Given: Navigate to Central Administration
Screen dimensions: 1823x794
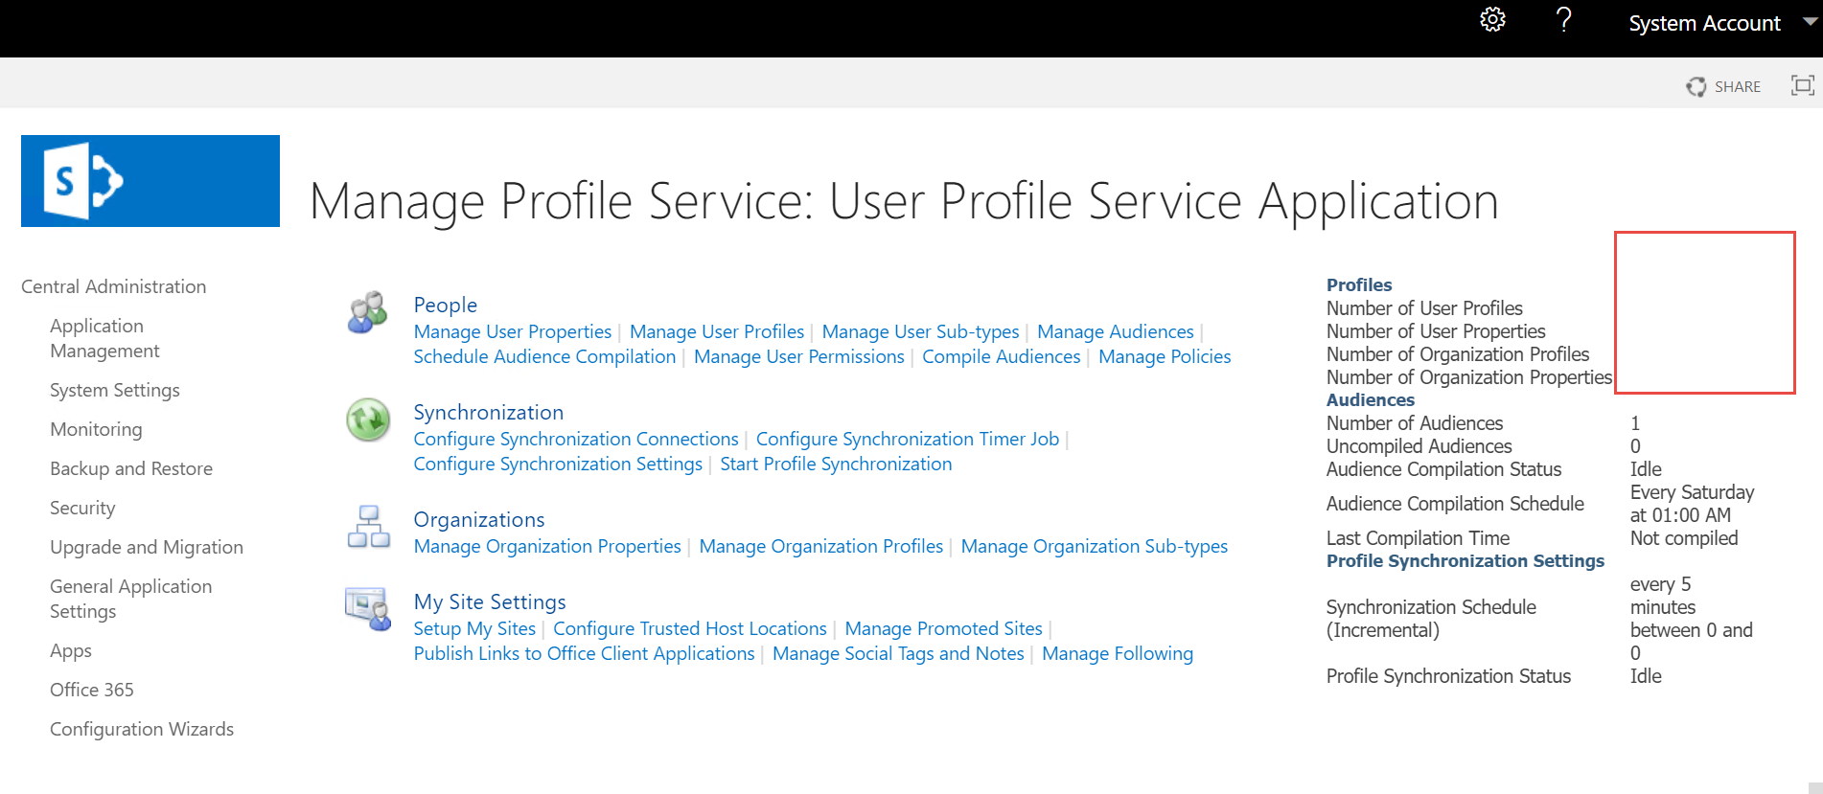Looking at the screenshot, I should coord(113,285).
